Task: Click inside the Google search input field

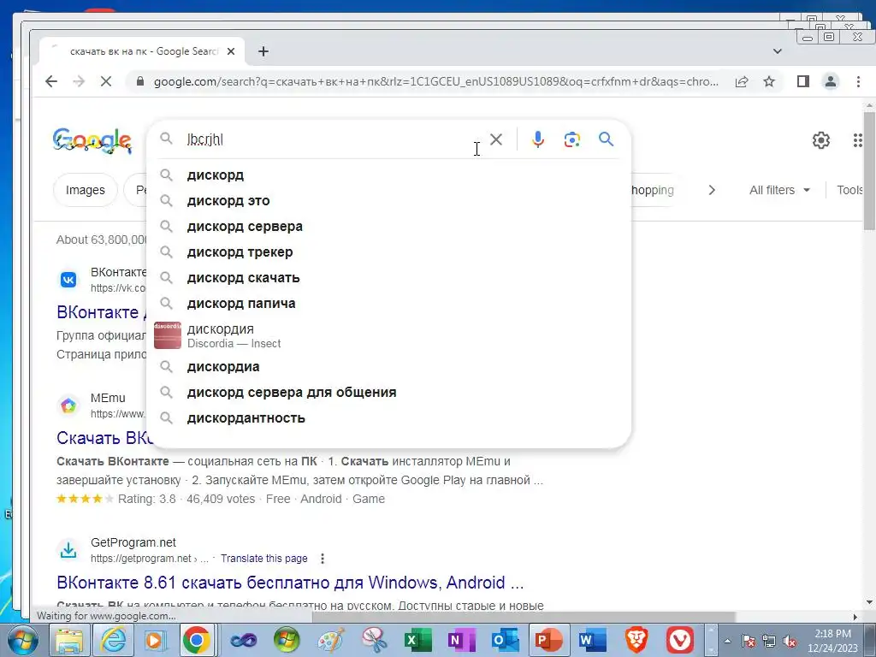Action: tap(333, 139)
